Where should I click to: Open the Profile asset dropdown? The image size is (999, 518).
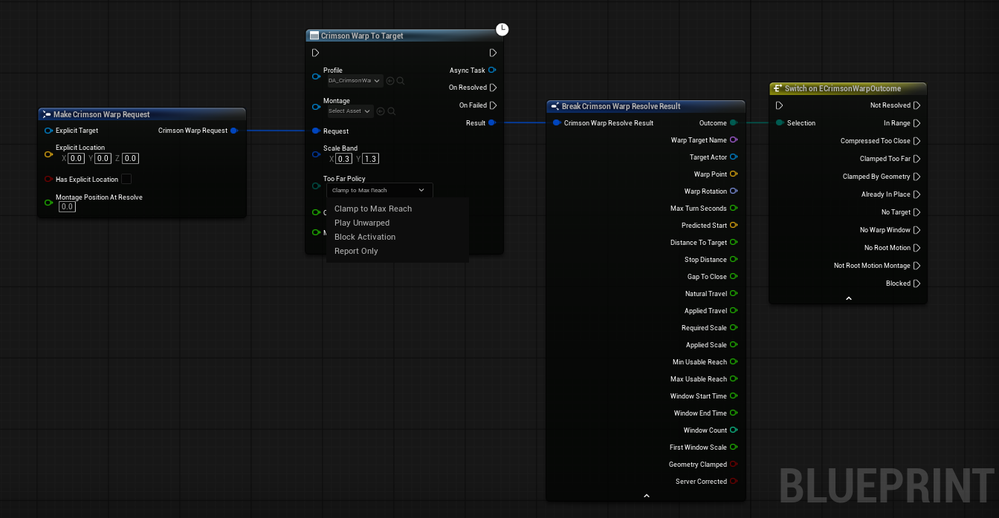pos(355,80)
